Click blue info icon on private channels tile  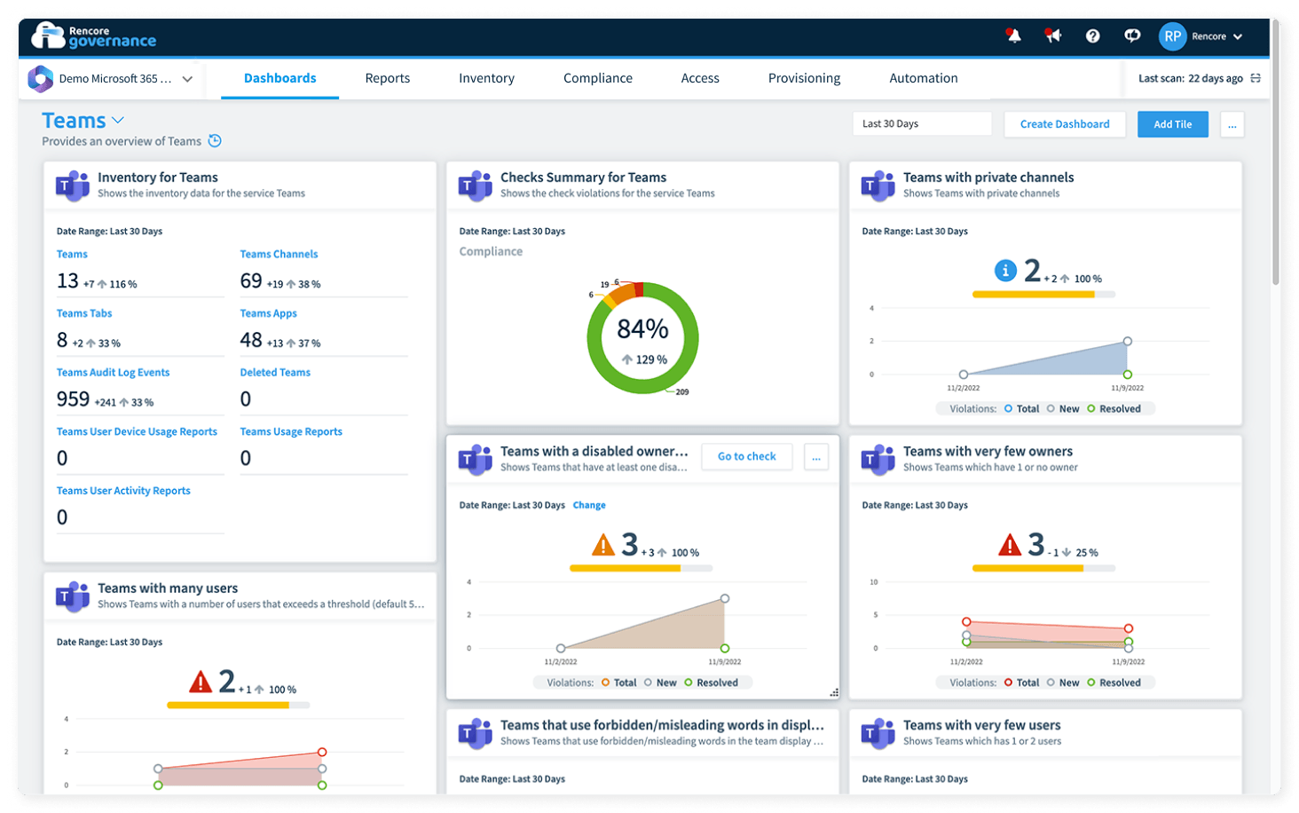click(1005, 271)
